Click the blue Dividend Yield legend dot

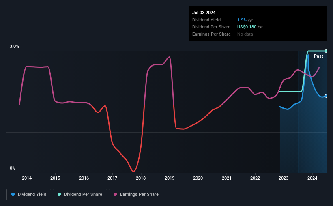13,194
